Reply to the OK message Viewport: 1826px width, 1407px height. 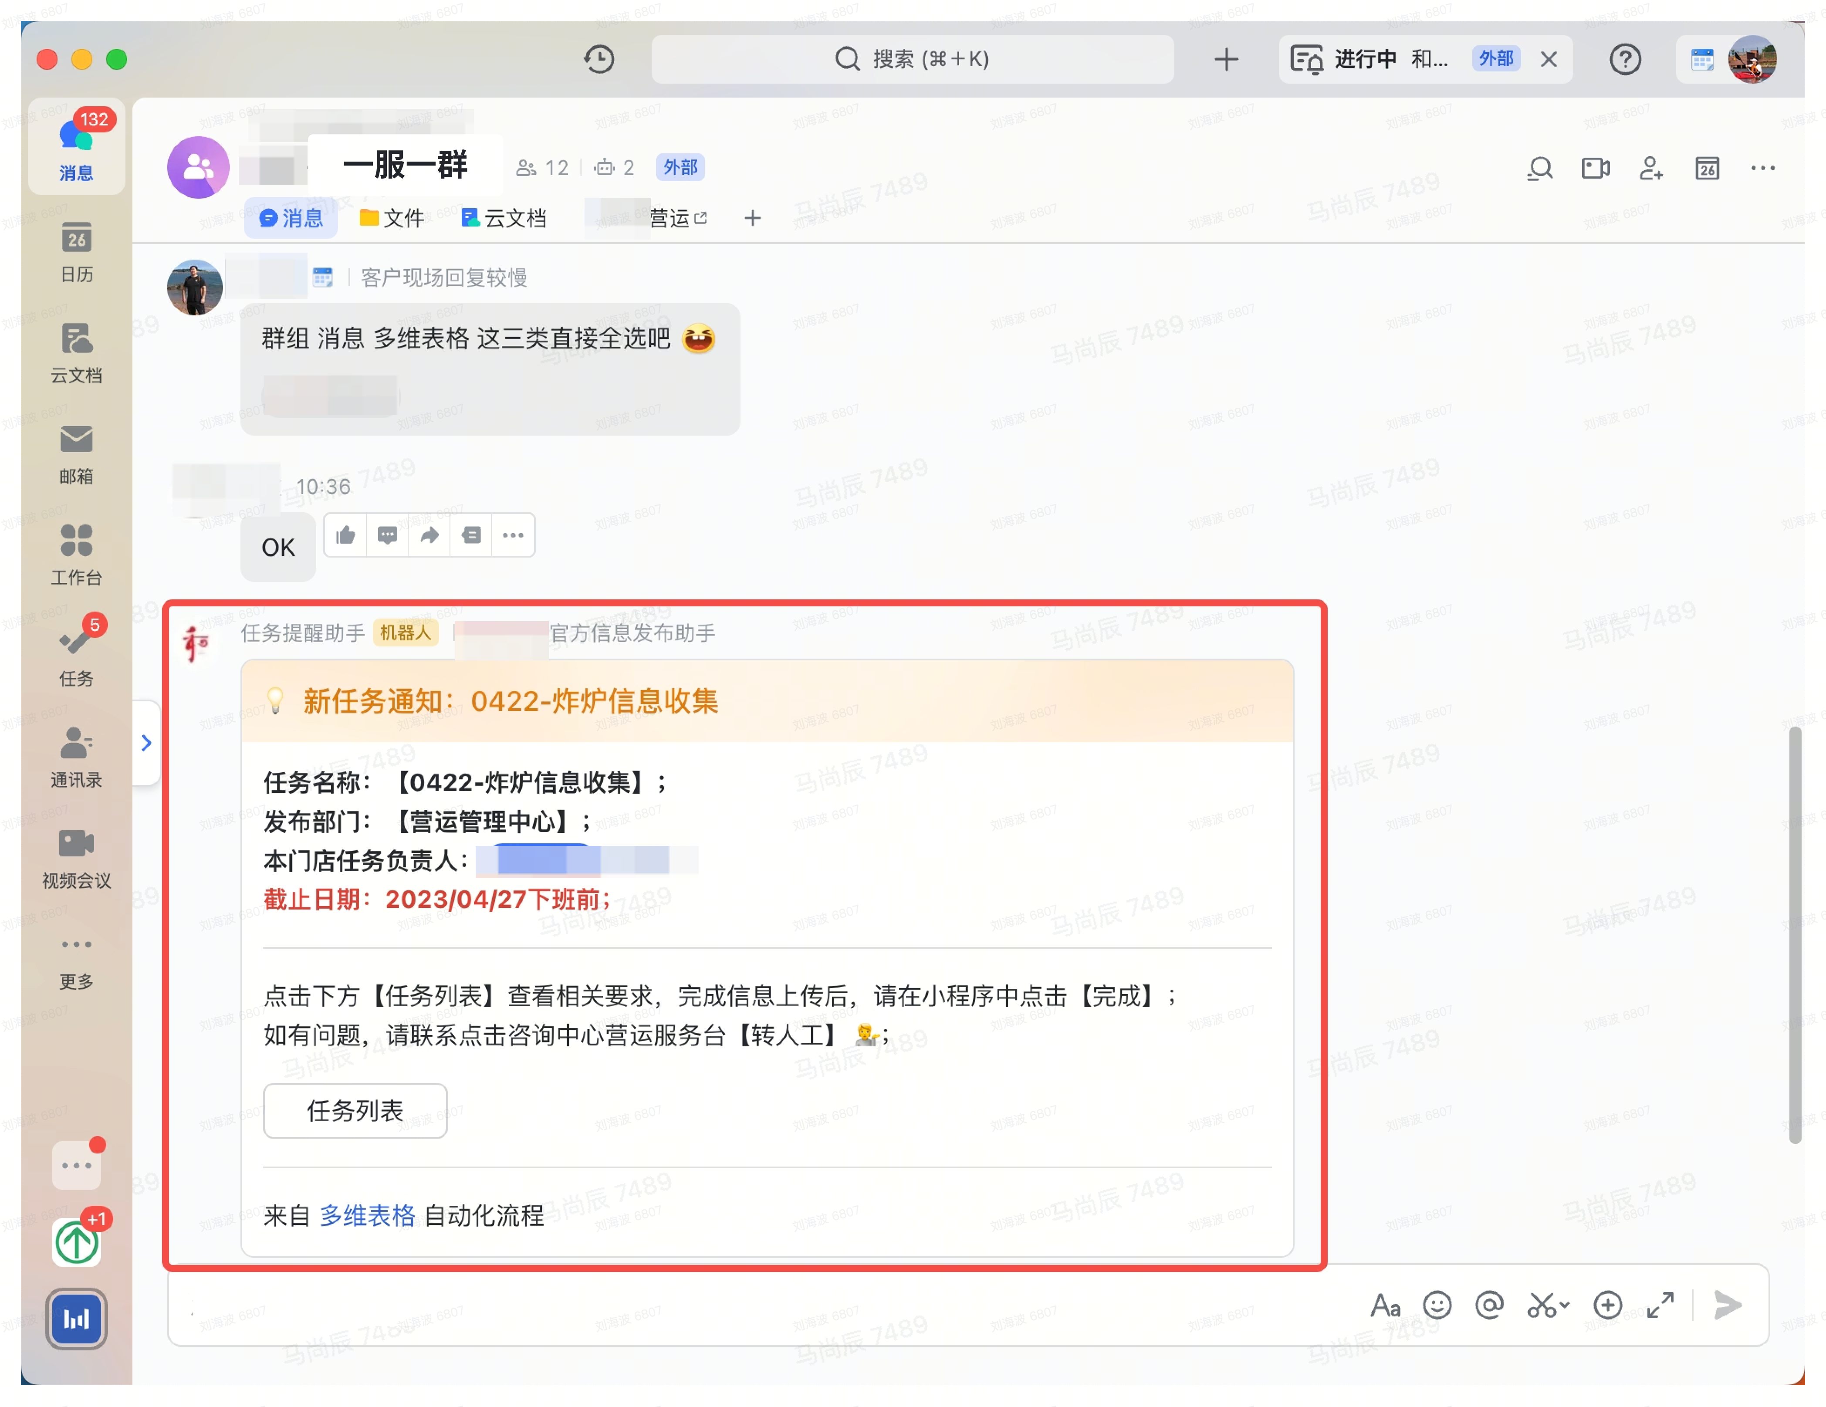tap(387, 535)
